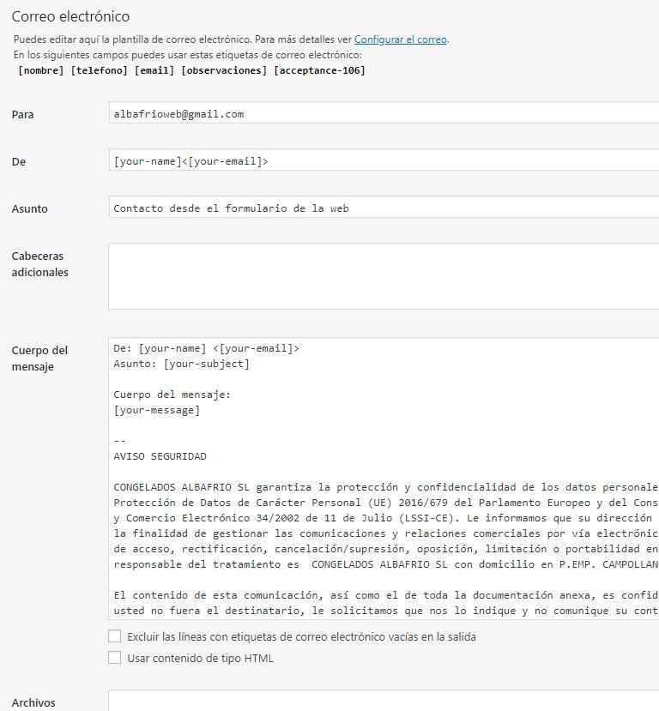Click the Correo electrónico heading

70,16
